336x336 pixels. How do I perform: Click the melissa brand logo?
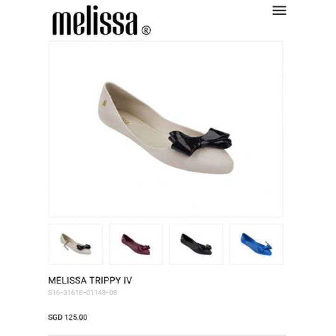pyautogui.click(x=102, y=21)
